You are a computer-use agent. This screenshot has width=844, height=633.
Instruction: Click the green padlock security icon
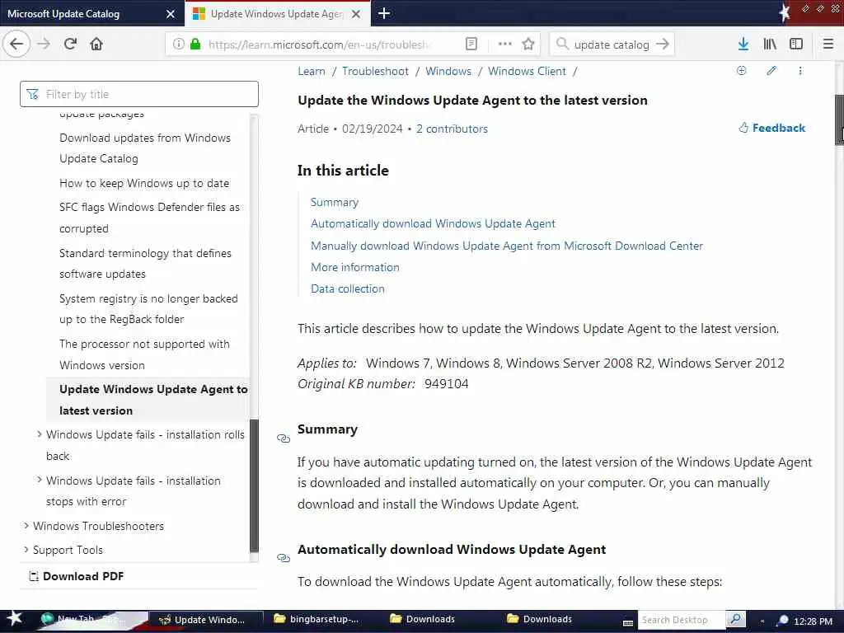195,45
